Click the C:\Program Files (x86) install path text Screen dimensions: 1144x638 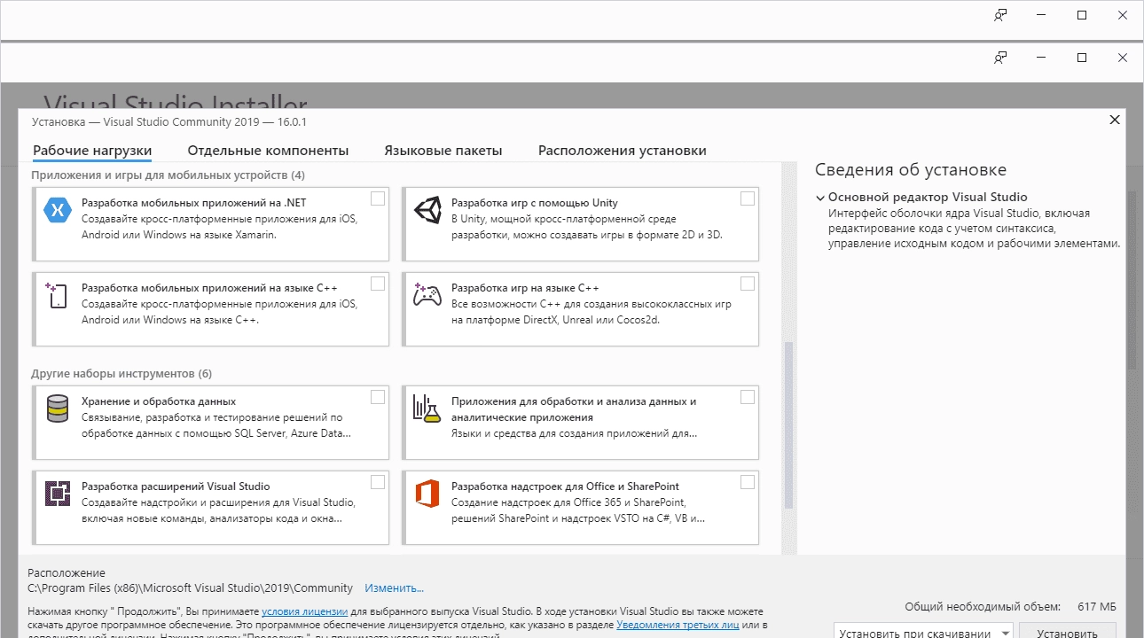190,587
